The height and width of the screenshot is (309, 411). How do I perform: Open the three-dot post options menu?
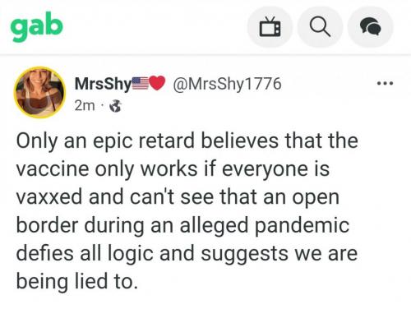coord(385,83)
